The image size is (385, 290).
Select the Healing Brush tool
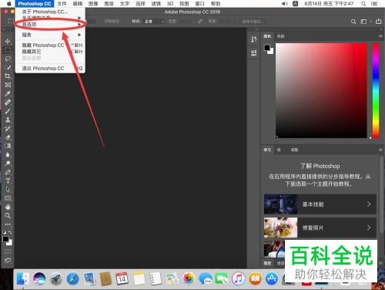pyautogui.click(x=8, y=103)
